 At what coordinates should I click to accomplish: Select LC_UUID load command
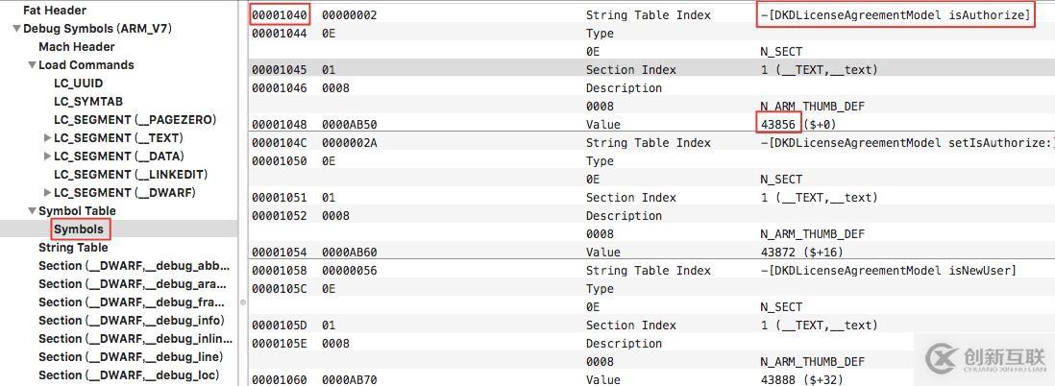coord(78,84)
